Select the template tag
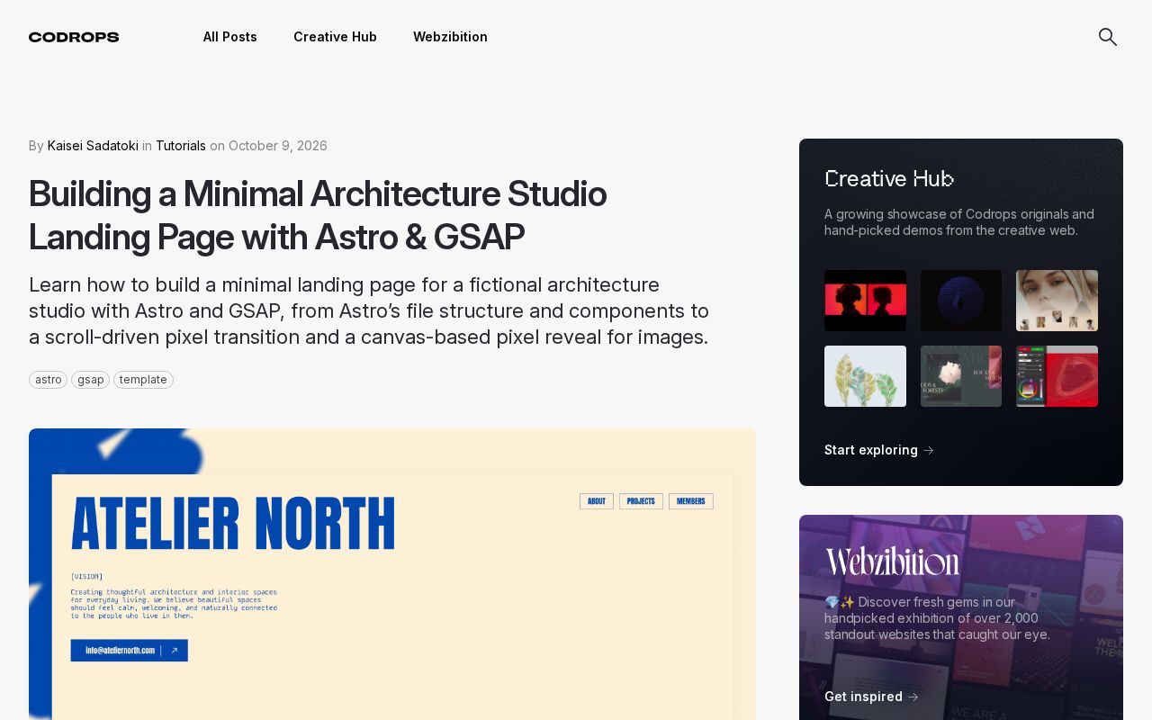The height and width of the screenshot is (720, 1152). point(143,380)
